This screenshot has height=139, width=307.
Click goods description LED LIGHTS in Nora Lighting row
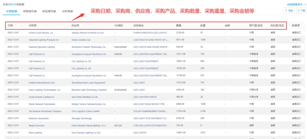click(x=140, y=133)
